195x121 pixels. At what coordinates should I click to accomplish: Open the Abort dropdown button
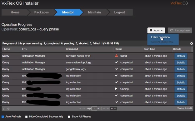click(x=156, y=30)
